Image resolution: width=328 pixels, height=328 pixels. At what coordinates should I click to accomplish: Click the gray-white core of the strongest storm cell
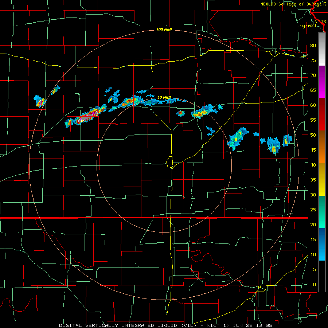[x=86, y=118]
